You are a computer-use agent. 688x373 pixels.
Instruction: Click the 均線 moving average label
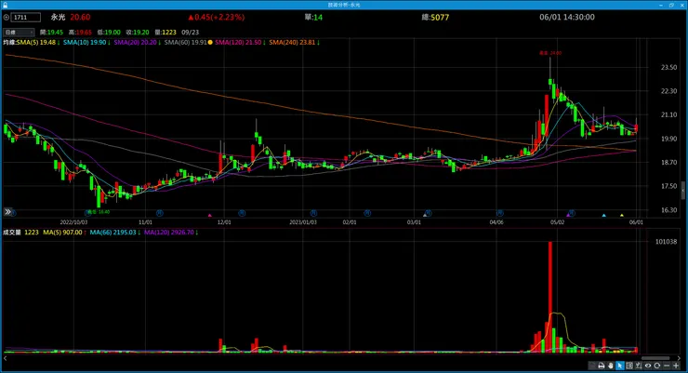(9, 43)
